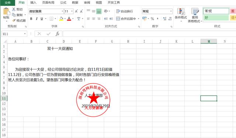Switch to the 数据 (Data) tab
This screenshot has height=138, width=236.
tap(75, 3)
